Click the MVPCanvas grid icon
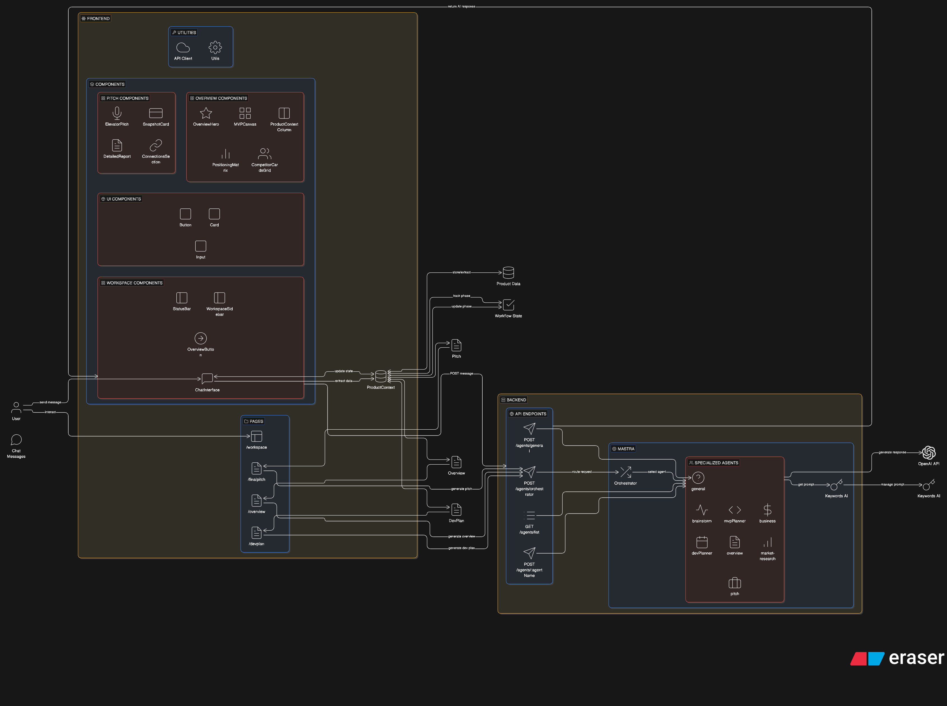The height and width of the screenshot is (706, 947). point(245,113)
